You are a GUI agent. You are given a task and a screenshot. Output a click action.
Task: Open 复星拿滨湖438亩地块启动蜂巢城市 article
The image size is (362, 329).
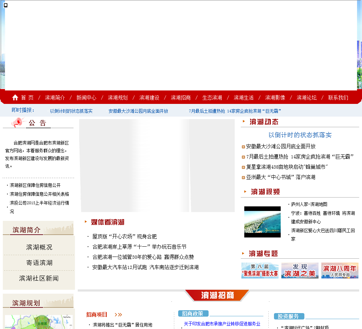(x=287, y=167)
